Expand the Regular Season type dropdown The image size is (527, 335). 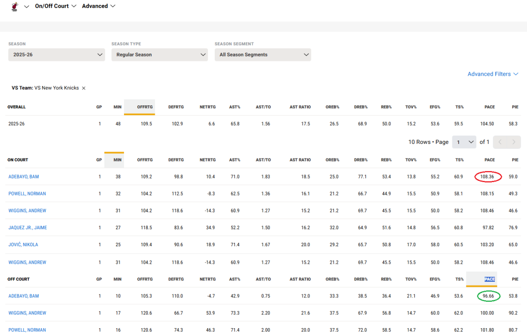click(x=160, y=55)
